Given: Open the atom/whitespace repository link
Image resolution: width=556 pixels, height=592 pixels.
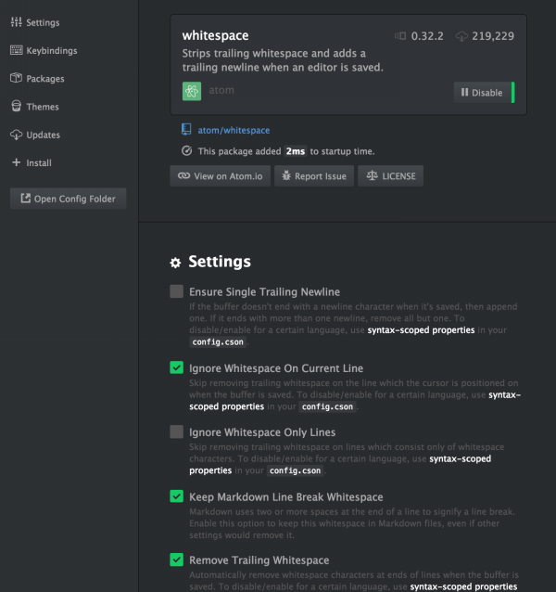Looking at the screenshot, I should point(234,131).
